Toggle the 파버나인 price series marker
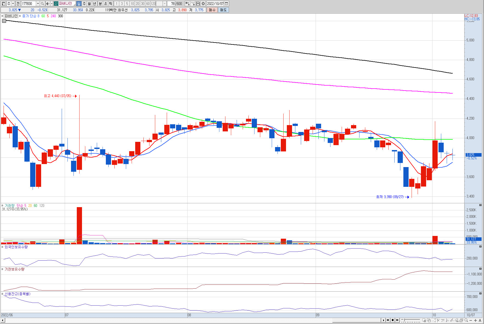484x324 pixels. [2, 16]
